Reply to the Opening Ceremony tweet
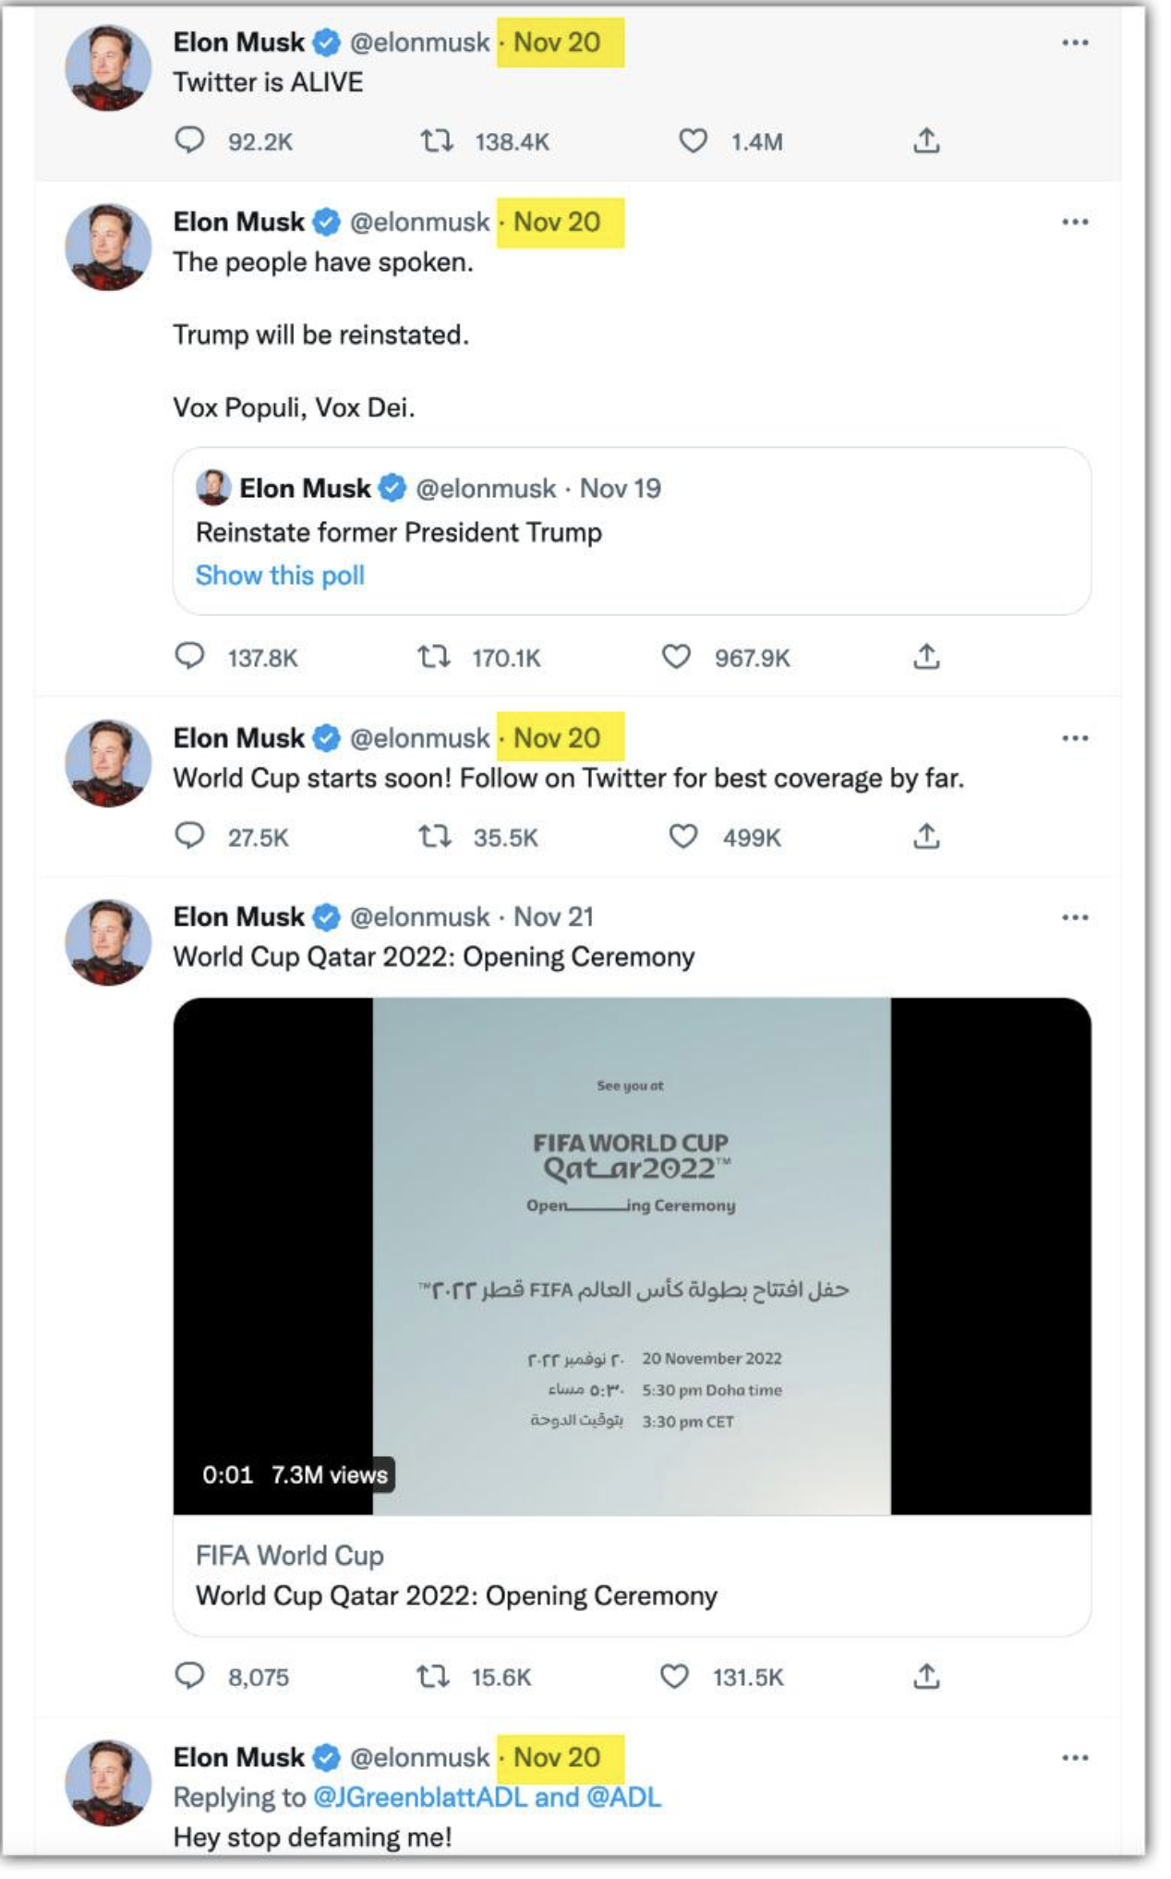1171x1879 pixels. pos(189,1676)
